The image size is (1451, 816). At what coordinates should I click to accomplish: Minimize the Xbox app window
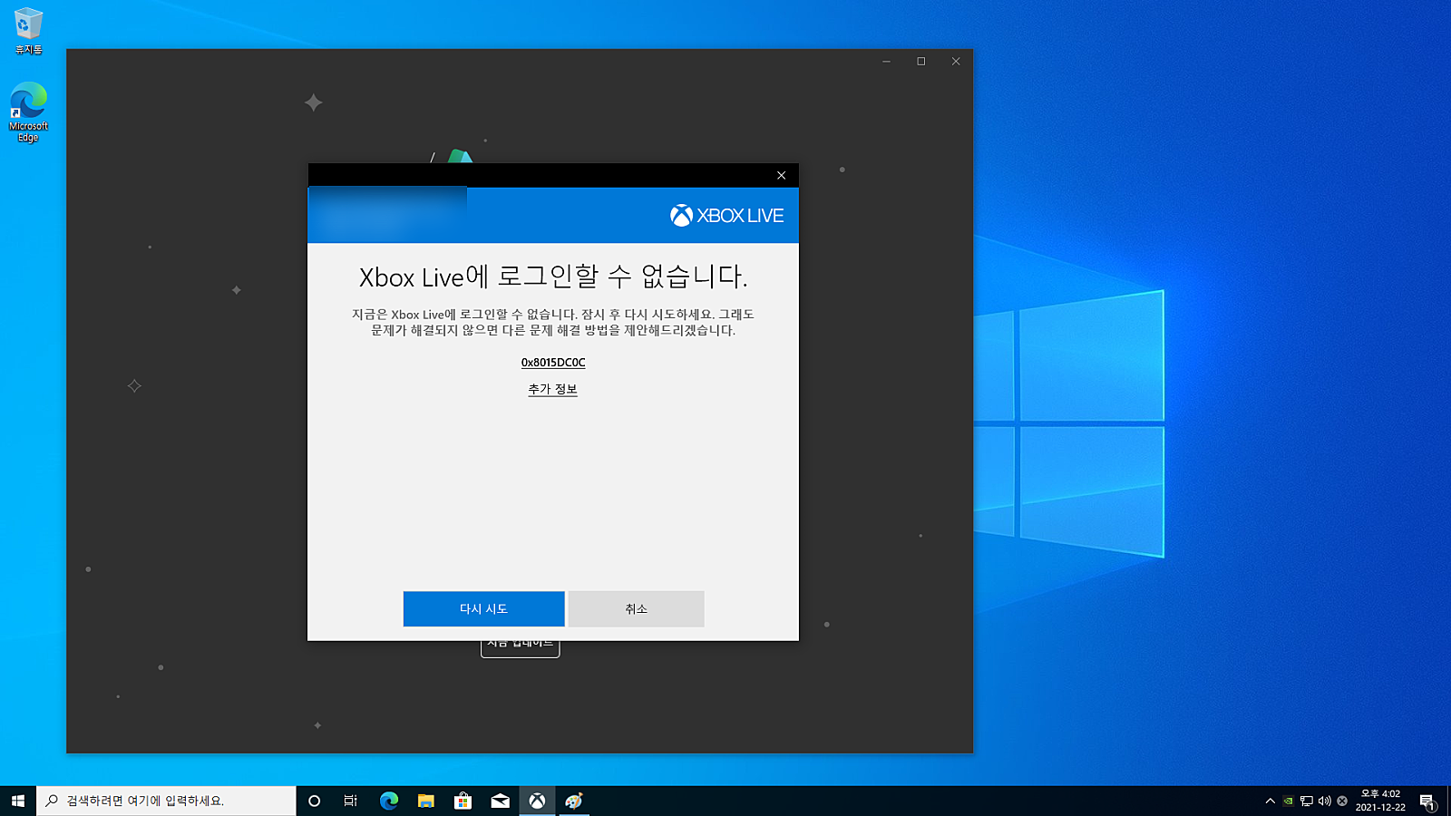[x=886, y=62]
